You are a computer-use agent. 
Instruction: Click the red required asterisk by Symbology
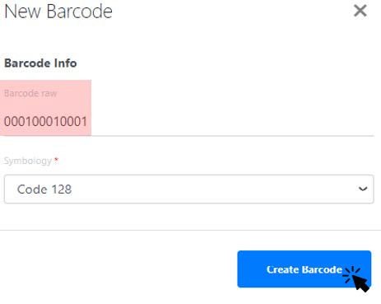[x=56, y=160]
